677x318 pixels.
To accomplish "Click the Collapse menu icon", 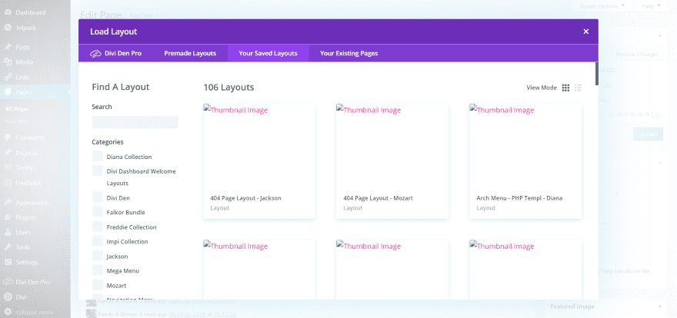I will 8,312.
